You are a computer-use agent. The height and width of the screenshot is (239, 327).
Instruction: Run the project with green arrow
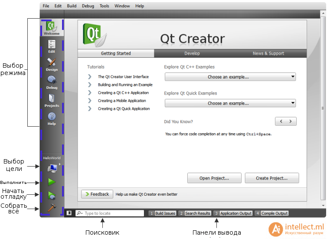52,182
